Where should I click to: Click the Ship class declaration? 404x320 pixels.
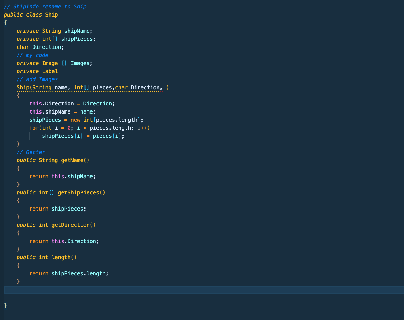click(32, 14)
